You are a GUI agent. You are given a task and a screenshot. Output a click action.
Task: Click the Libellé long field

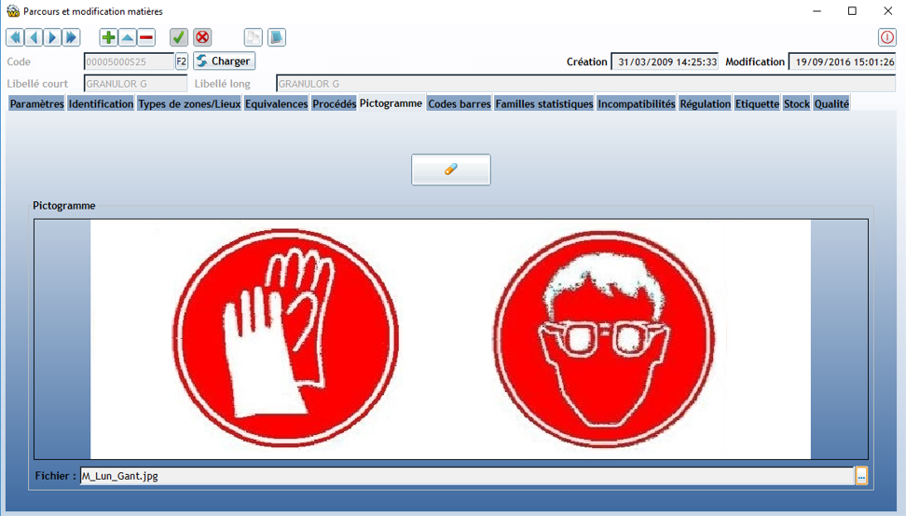pyautogui.click(x=585, y=84)
